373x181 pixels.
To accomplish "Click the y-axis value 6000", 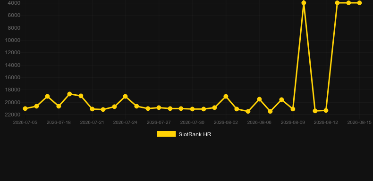I will coord(14,15).
